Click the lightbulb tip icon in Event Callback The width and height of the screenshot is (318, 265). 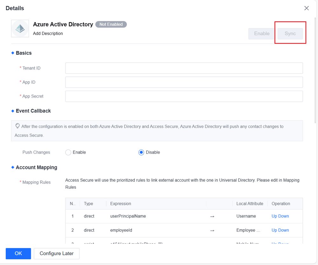(17, 126)
